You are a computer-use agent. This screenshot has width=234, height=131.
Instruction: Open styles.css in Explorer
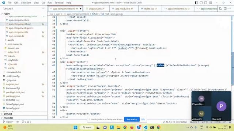[x=12, y=64]
